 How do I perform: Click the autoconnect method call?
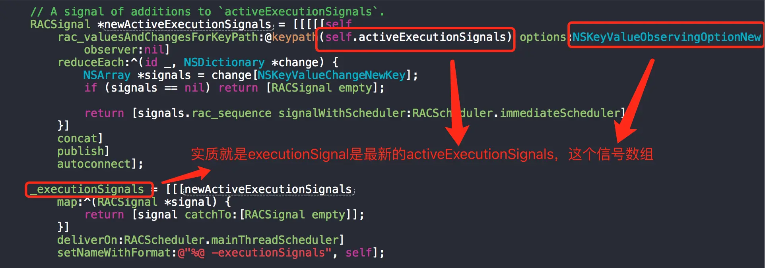coord(94,164)
